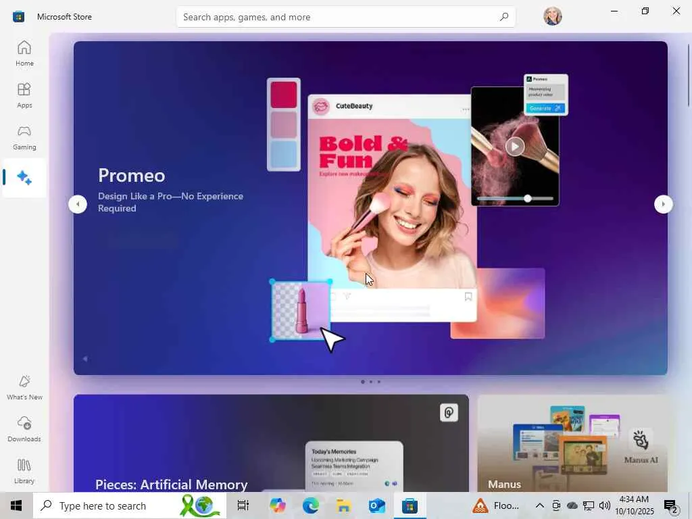Click the taskbar search box

[130, 505]
